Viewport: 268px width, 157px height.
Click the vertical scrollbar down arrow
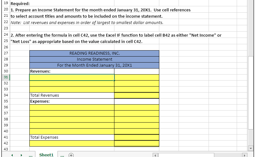251,148
